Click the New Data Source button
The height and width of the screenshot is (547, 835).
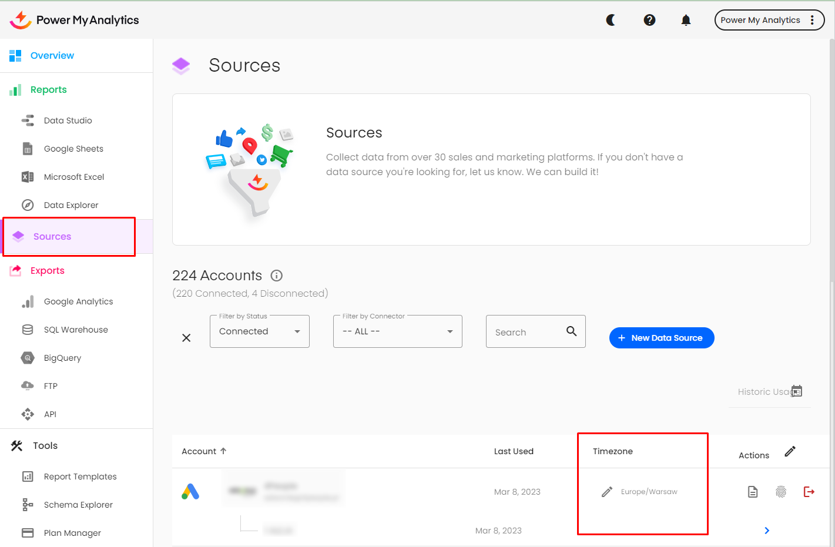tap(661, 337)
